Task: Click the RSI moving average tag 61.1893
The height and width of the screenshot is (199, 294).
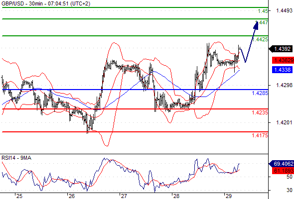Action: click(x=283, y=171)
